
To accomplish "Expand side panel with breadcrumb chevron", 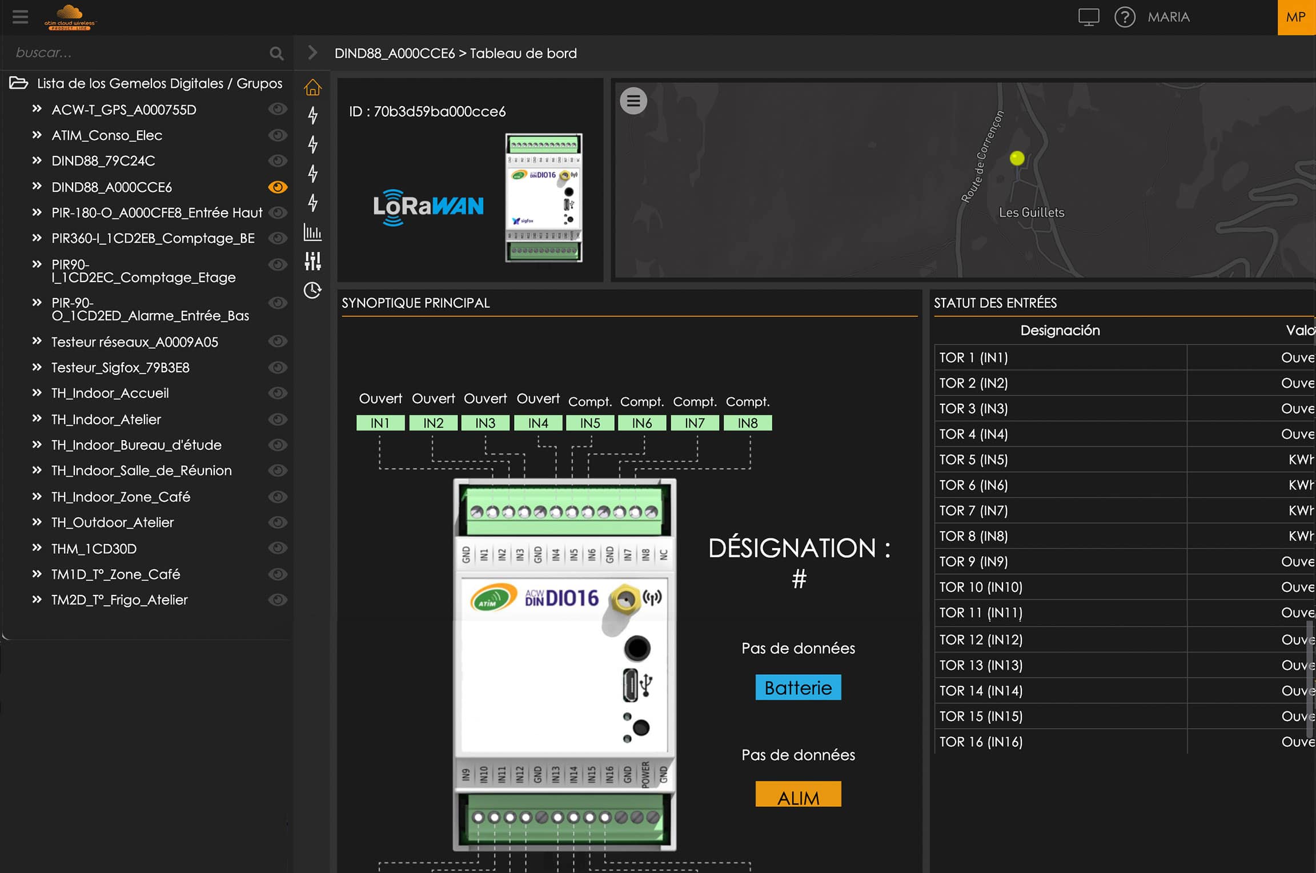I will pos(312,53).
